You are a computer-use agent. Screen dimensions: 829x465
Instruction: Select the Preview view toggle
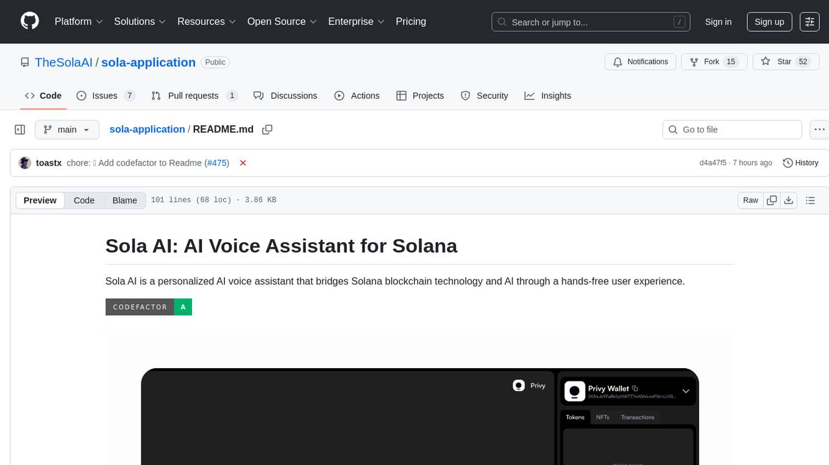click(40, 200)
